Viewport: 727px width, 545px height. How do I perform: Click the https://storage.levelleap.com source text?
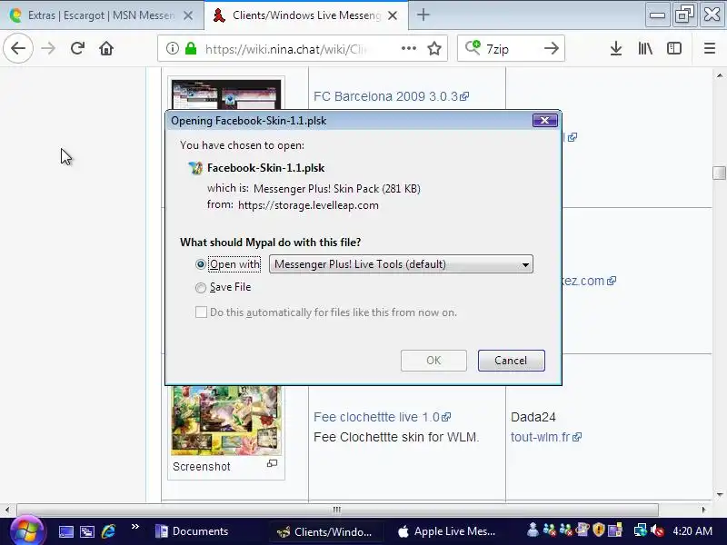308,205
